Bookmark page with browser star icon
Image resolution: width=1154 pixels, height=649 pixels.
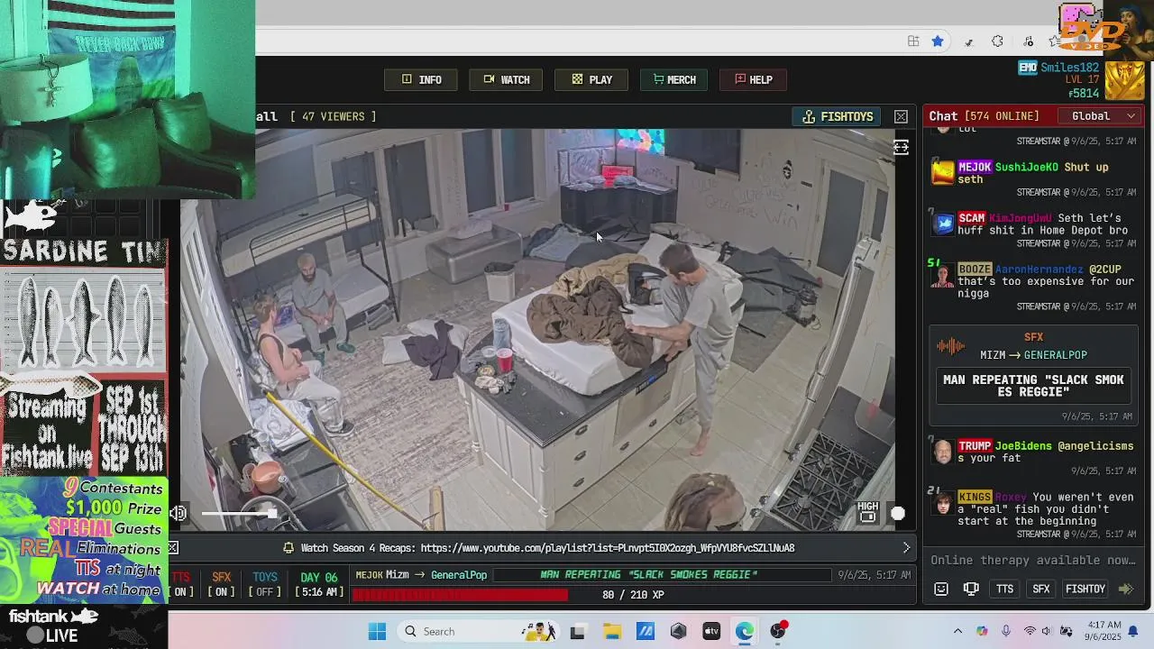938,41
